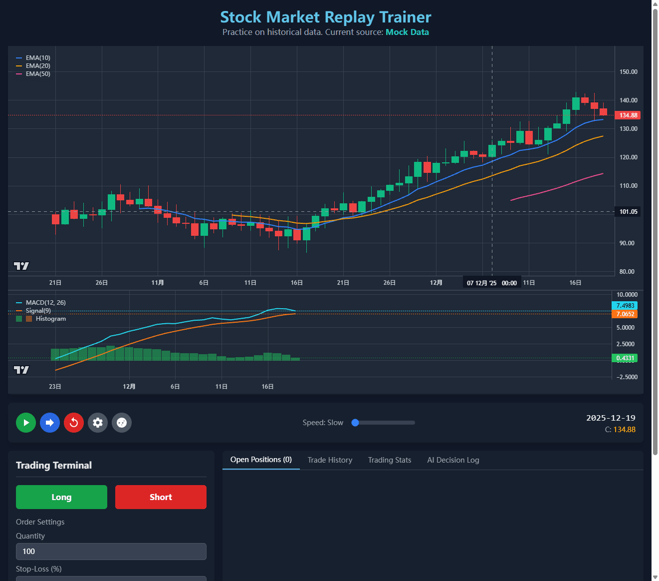Click the 11月 time axis label
Image resolution: width=659 pixels, height=581 pixels.
(158, 283)
